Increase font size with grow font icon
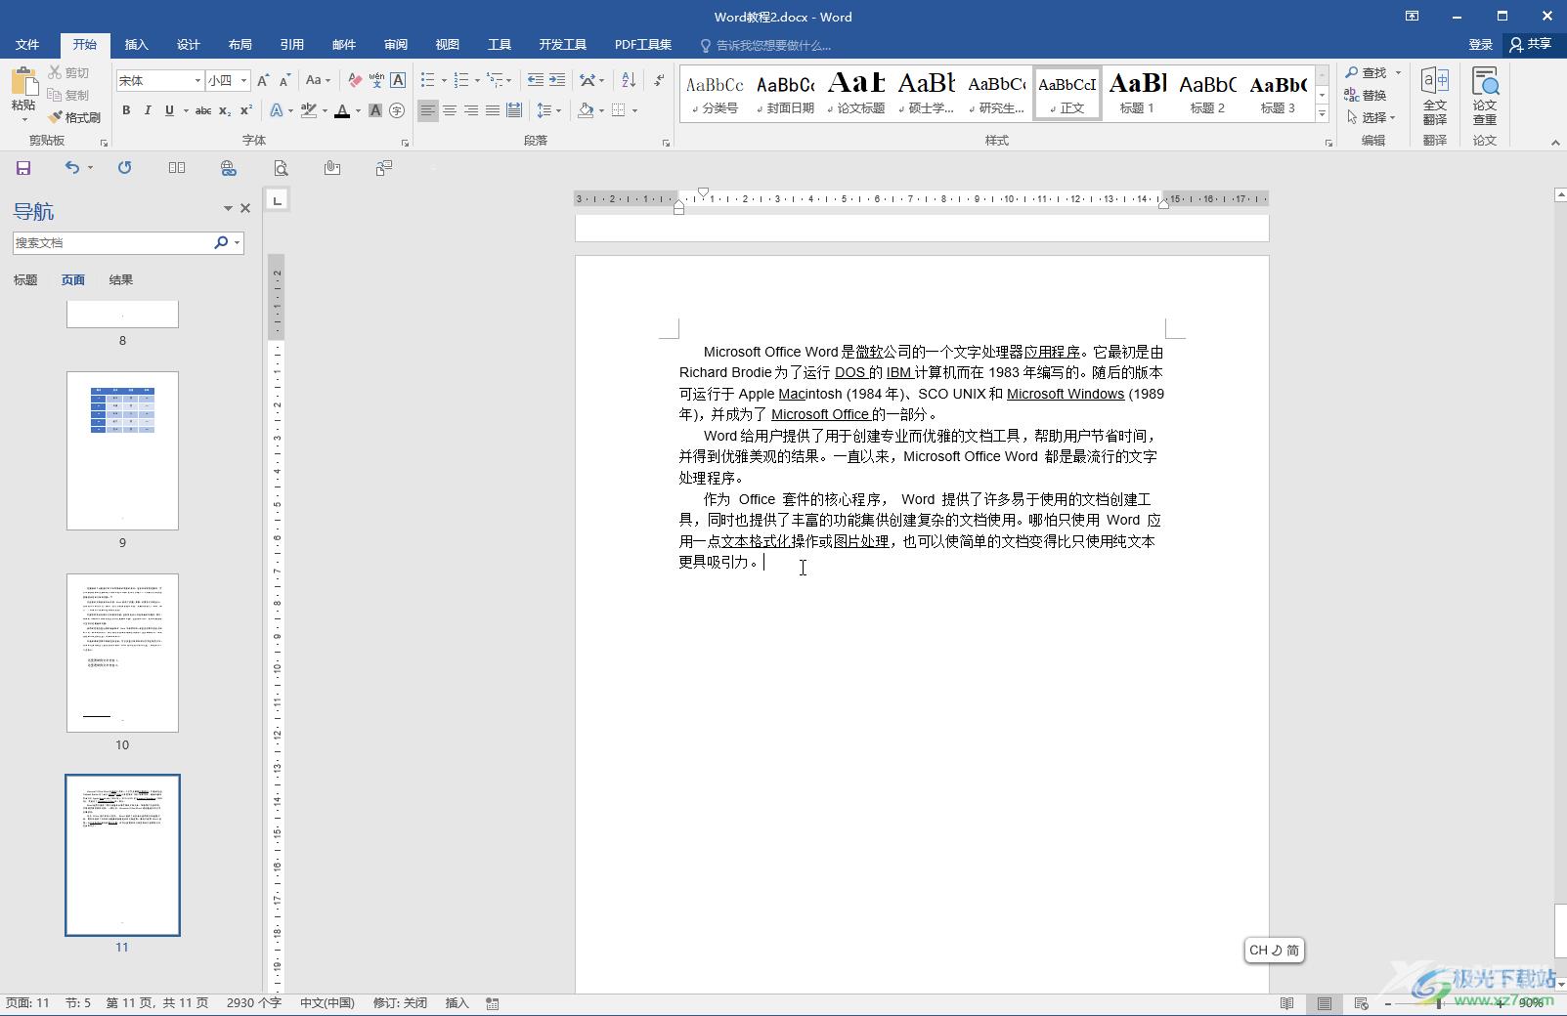 263,80
